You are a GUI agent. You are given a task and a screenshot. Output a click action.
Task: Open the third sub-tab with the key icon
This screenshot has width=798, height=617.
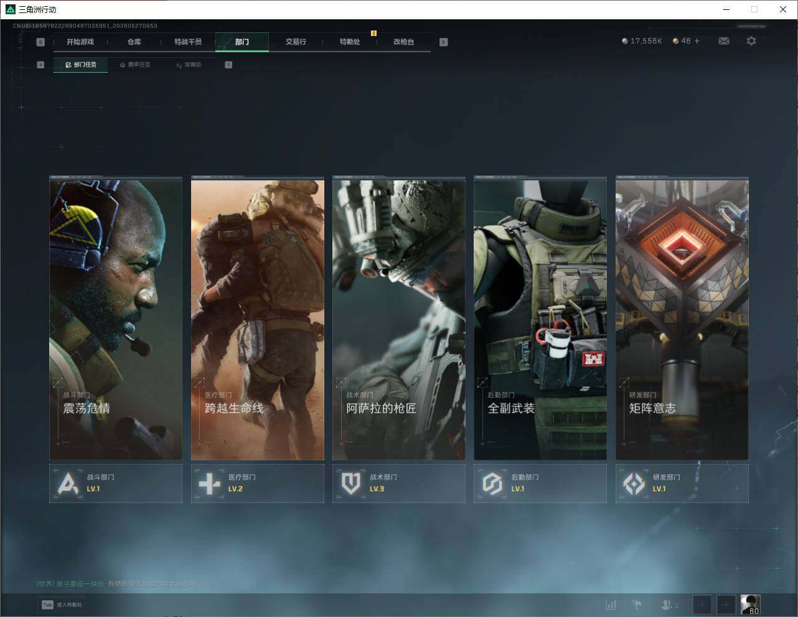pyautogui.click(x=189, y=65)
